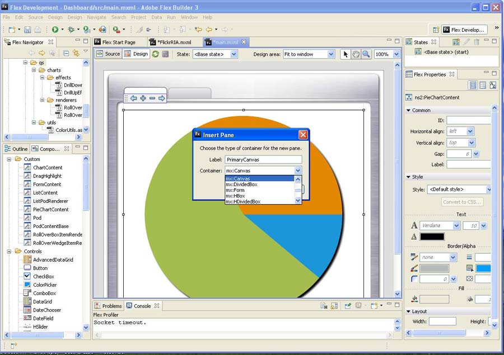Open the Verdana font dropdown
Viewport: 504px width, 355px height.
pyautogui.click(x=456, y=226)
